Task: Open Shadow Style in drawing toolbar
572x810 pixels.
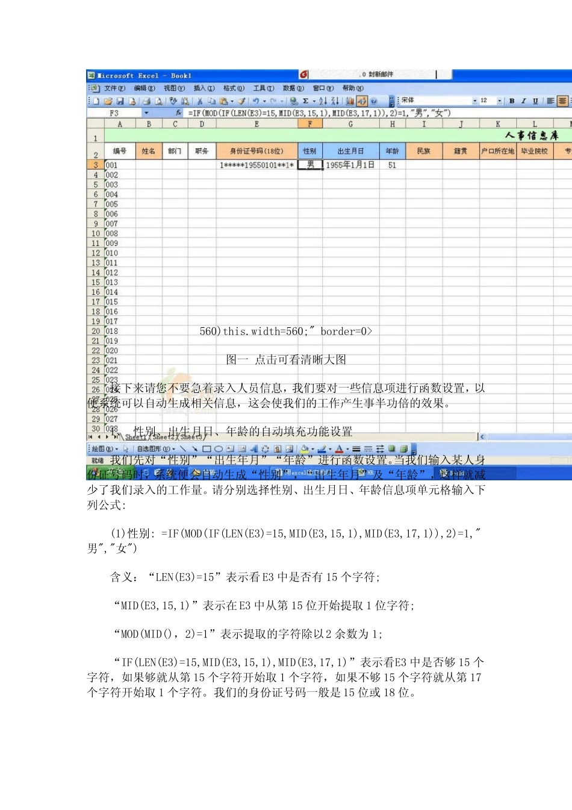Action: point(392,448)
